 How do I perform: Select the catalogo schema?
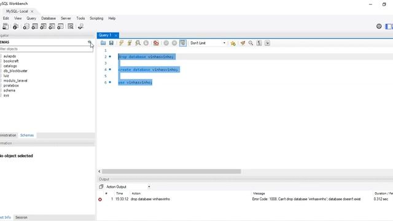click(10, 66)
